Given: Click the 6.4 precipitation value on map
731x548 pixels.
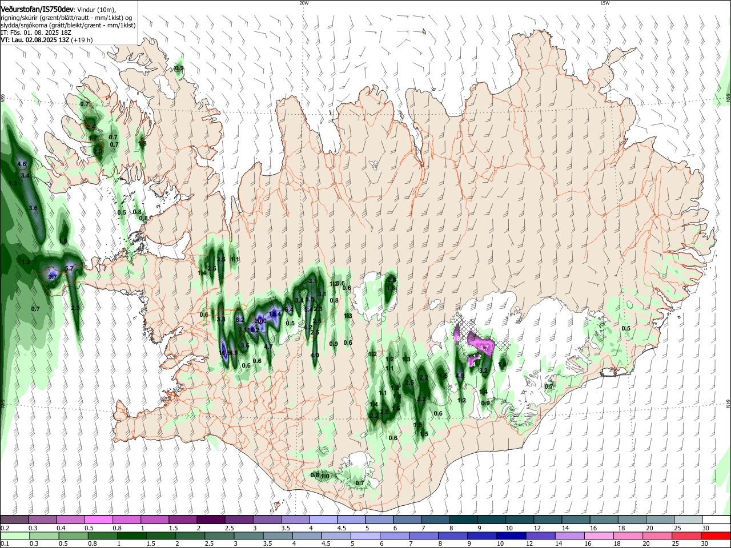Looking at the screenshot, I should [x=289, y=309].
